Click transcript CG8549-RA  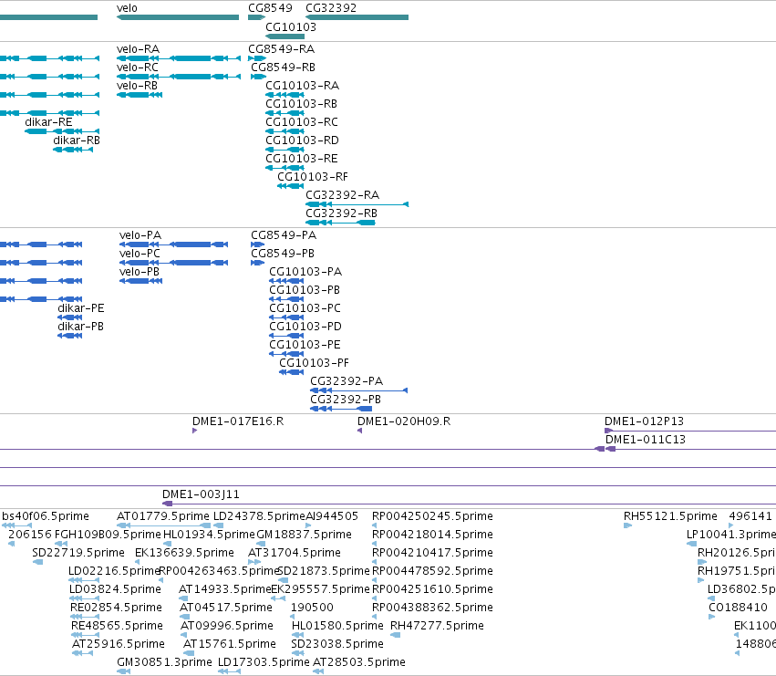[257, 58]
